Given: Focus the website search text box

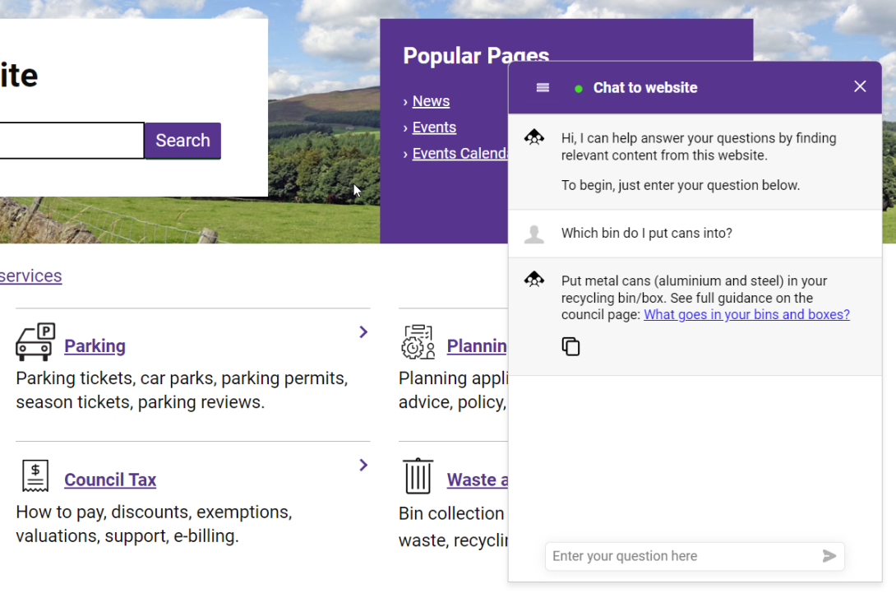Looking at the screenshot, I should tap(72, 141).
